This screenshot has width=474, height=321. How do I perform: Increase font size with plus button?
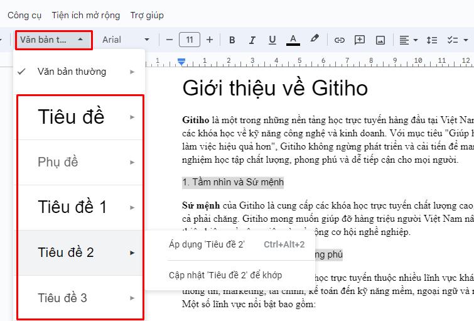210,40
